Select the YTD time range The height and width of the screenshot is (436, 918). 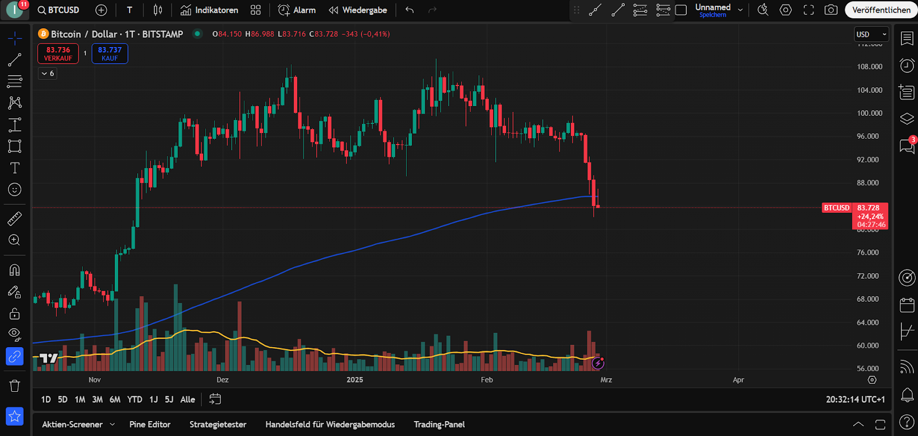coord(135,399)
